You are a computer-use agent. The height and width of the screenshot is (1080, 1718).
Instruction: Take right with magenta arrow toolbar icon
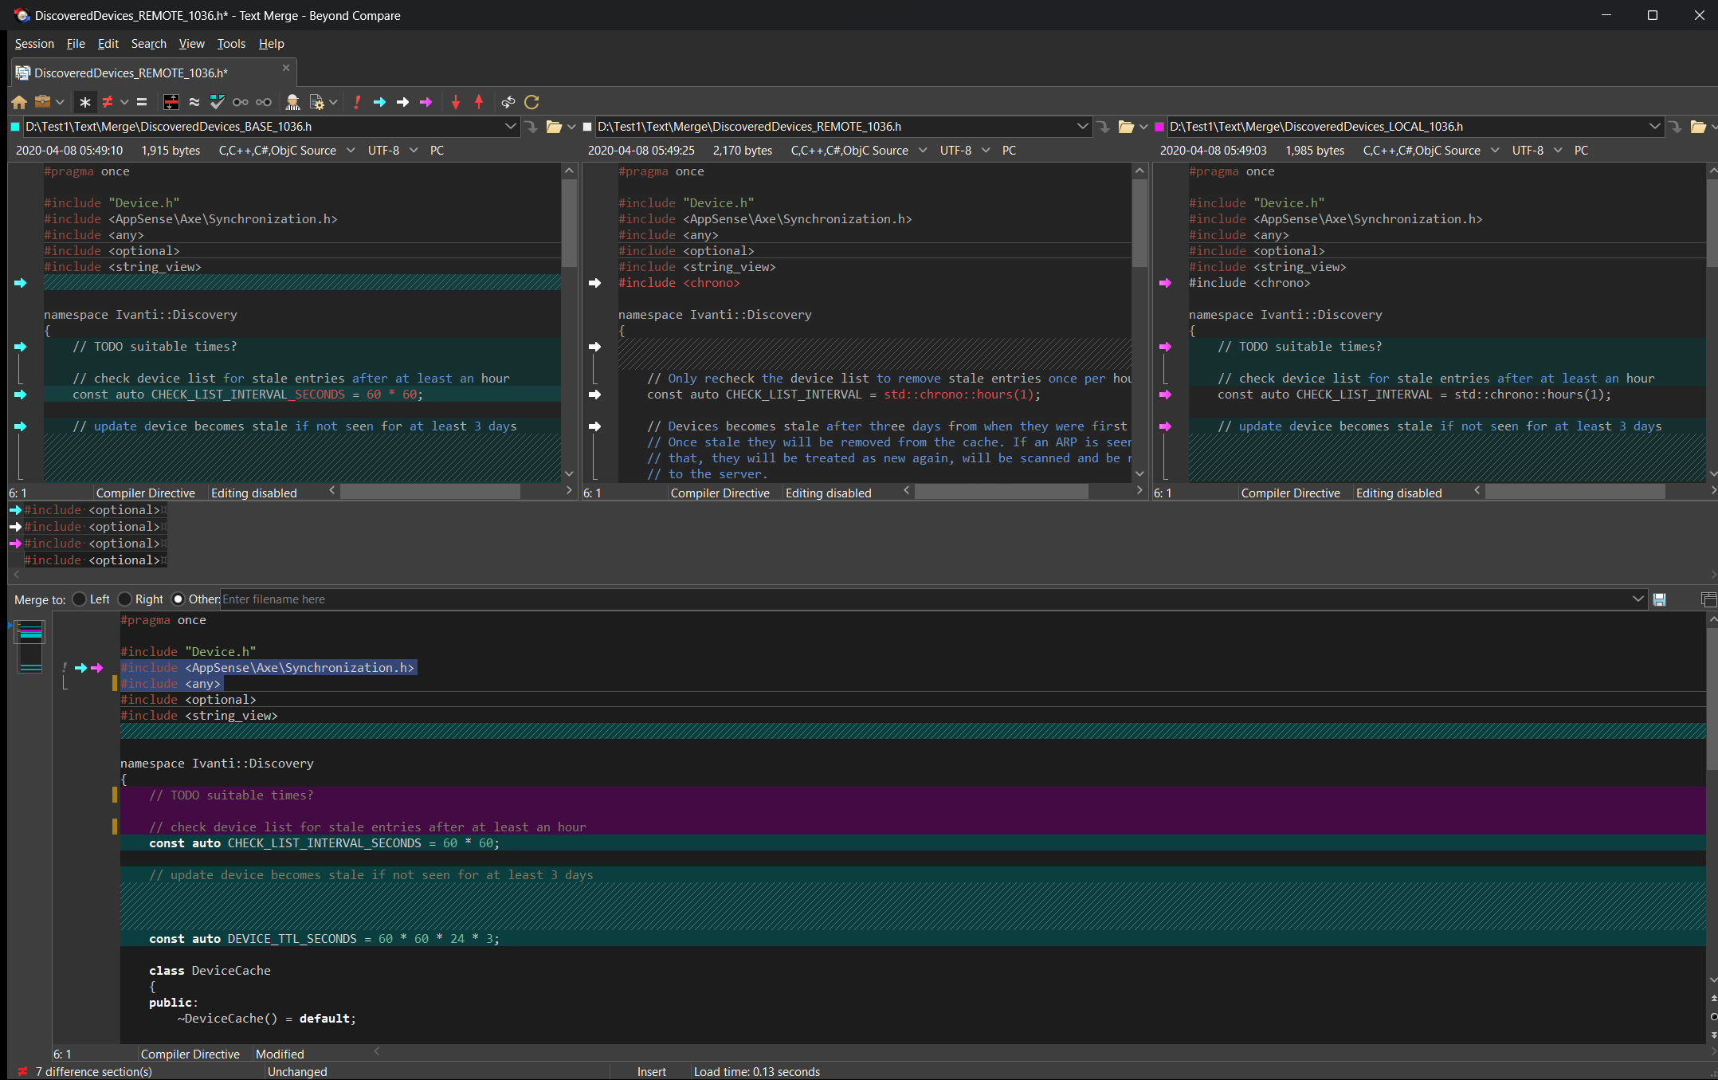coord(426,102)
